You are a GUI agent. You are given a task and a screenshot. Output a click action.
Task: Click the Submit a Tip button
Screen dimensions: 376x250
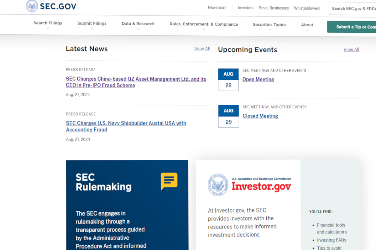click(x=352, y=27)
